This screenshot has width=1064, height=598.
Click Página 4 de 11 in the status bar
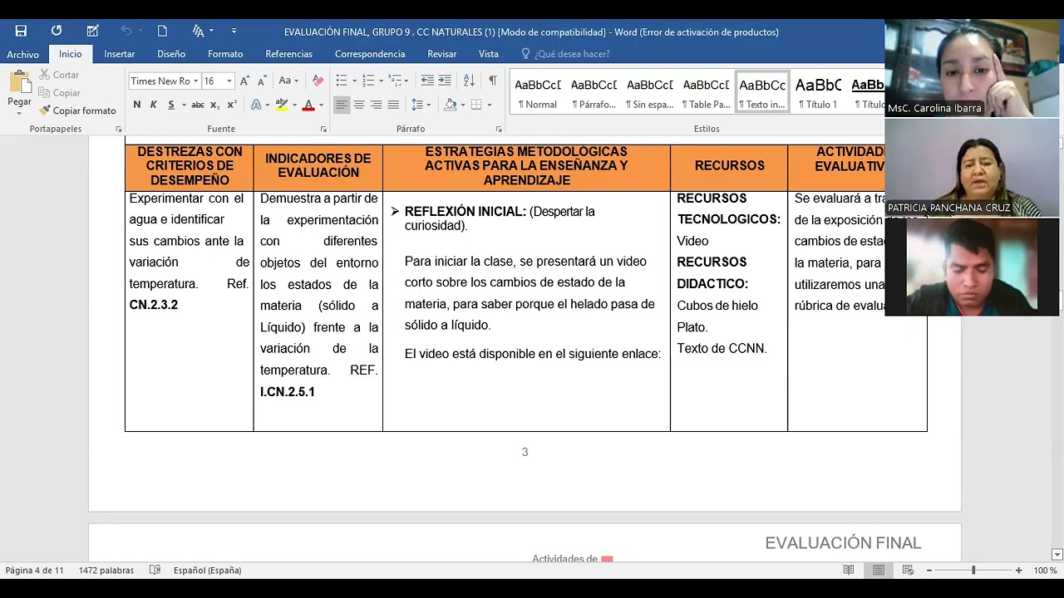tap(35, 571)
